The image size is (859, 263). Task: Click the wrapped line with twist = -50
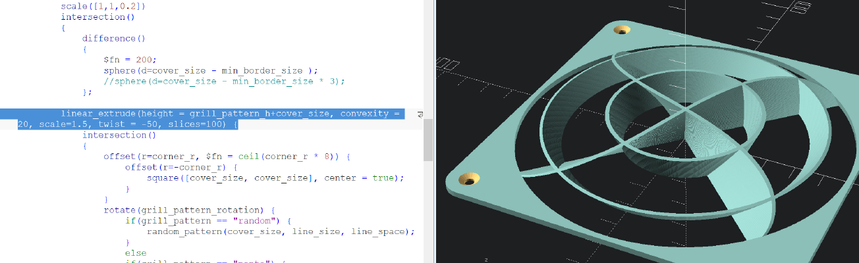pos(128,124)
